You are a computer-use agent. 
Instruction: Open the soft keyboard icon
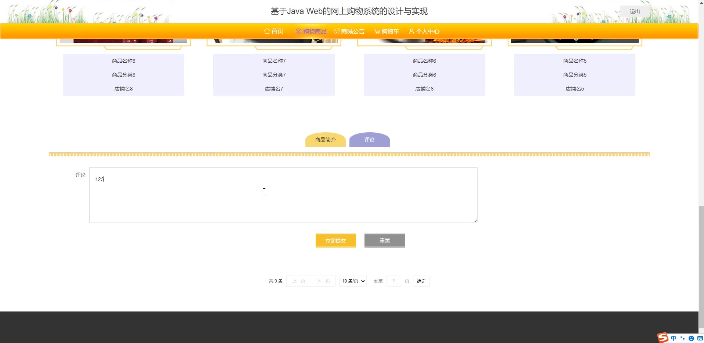(x=700, y=338)
